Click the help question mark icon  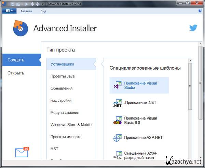point(200,11)
